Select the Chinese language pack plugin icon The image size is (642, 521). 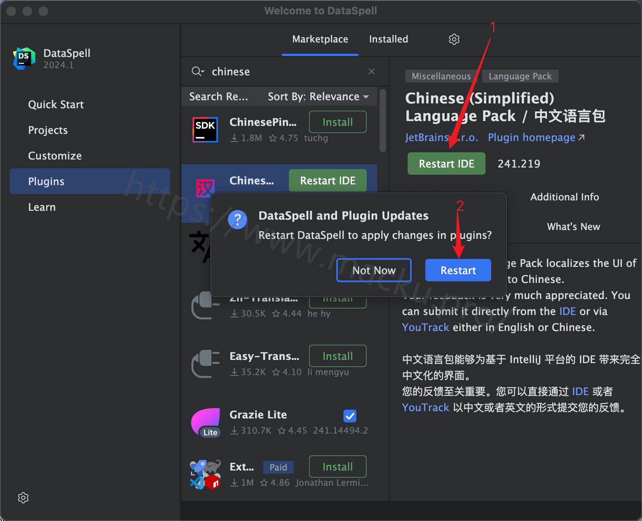click(205, 188)
